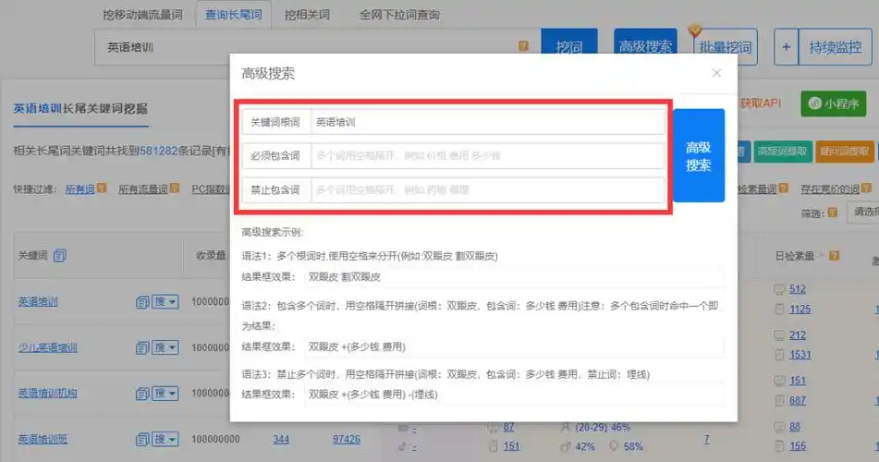Image resolution: width=879 pixels, height=462 pixels.
Task: Filter by 存在竞价的词
Action: coord(830,189)
